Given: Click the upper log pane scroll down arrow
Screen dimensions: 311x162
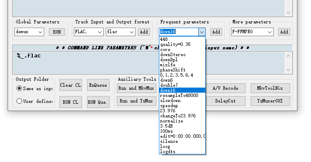Looking at the screenshot, I should point(288,13).
